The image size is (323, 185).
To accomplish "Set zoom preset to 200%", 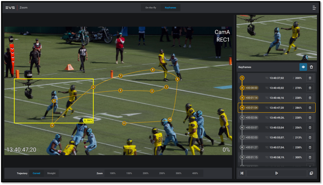I will pyautogui.click(x=145, y=173).
